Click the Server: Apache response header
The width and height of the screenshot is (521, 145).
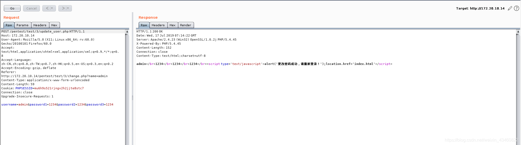click(x=186, y=39)
